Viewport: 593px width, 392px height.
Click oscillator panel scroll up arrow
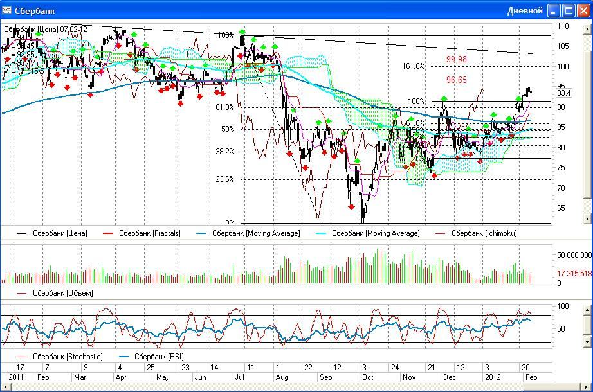(587, 310)
